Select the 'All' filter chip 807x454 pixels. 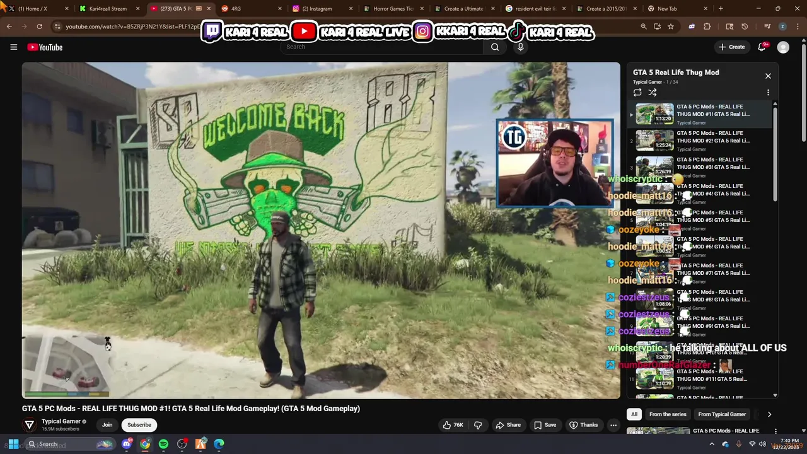[x=634, y=414]
